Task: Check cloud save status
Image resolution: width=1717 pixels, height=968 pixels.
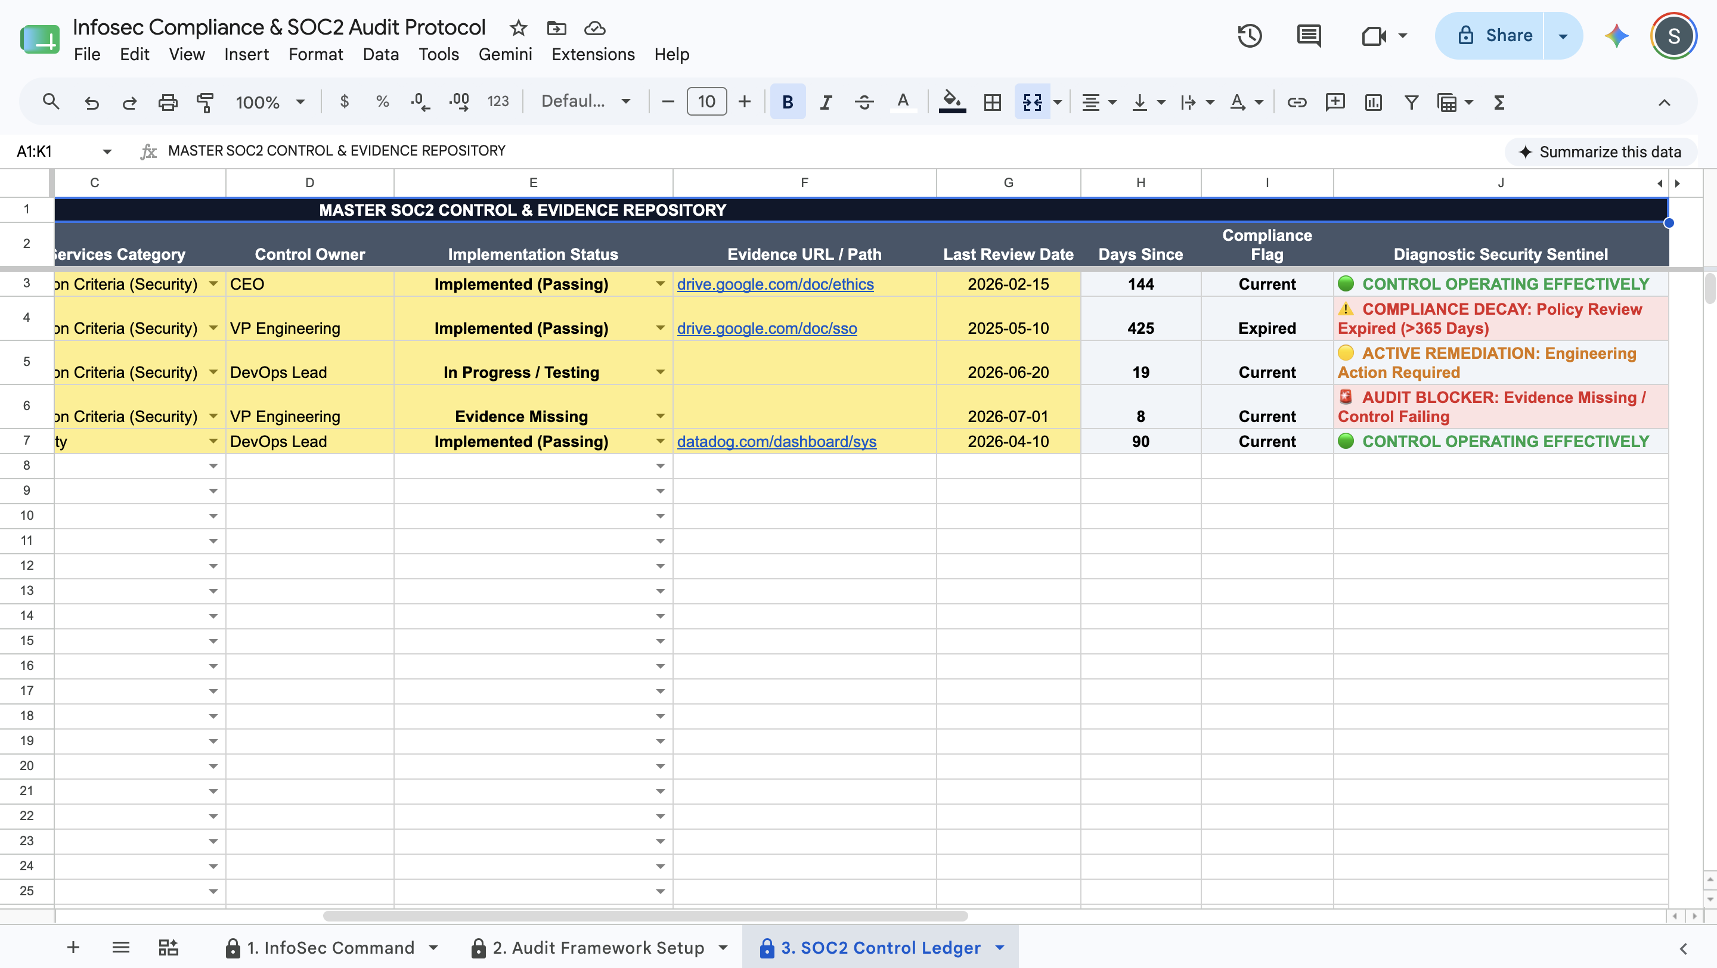Action: point(594,28)
